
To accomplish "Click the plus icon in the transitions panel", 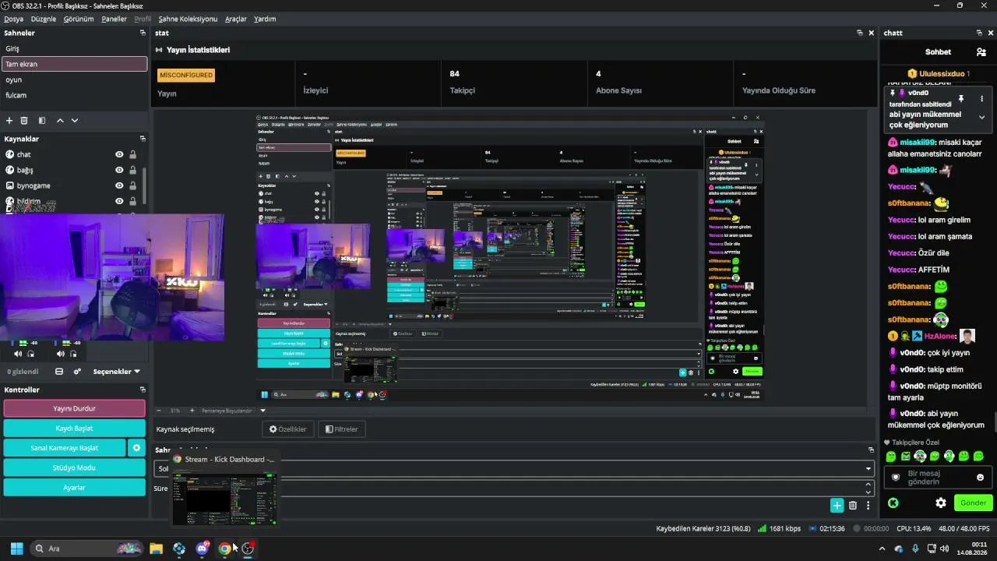I will (x=837, y=506).
